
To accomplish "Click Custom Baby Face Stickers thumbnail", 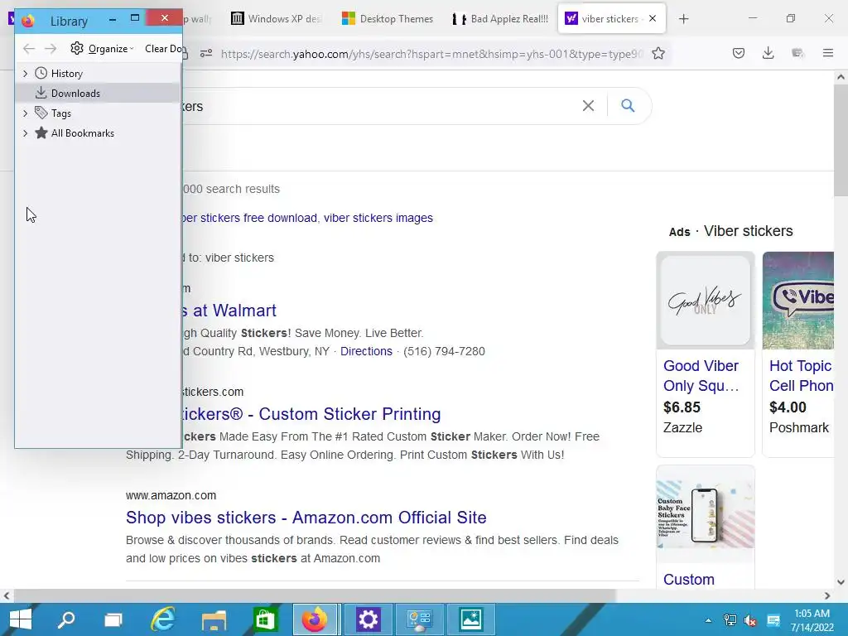I will [706, 513].
